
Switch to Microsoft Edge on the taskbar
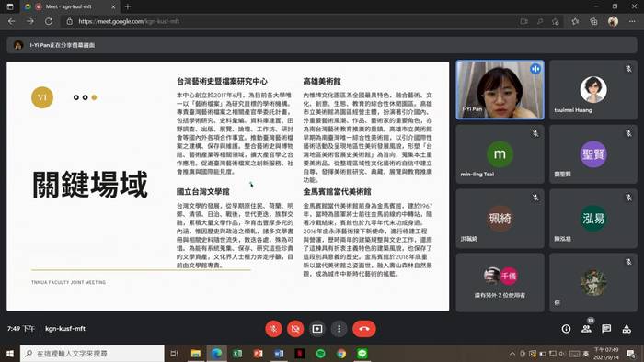tap(216, 354)
